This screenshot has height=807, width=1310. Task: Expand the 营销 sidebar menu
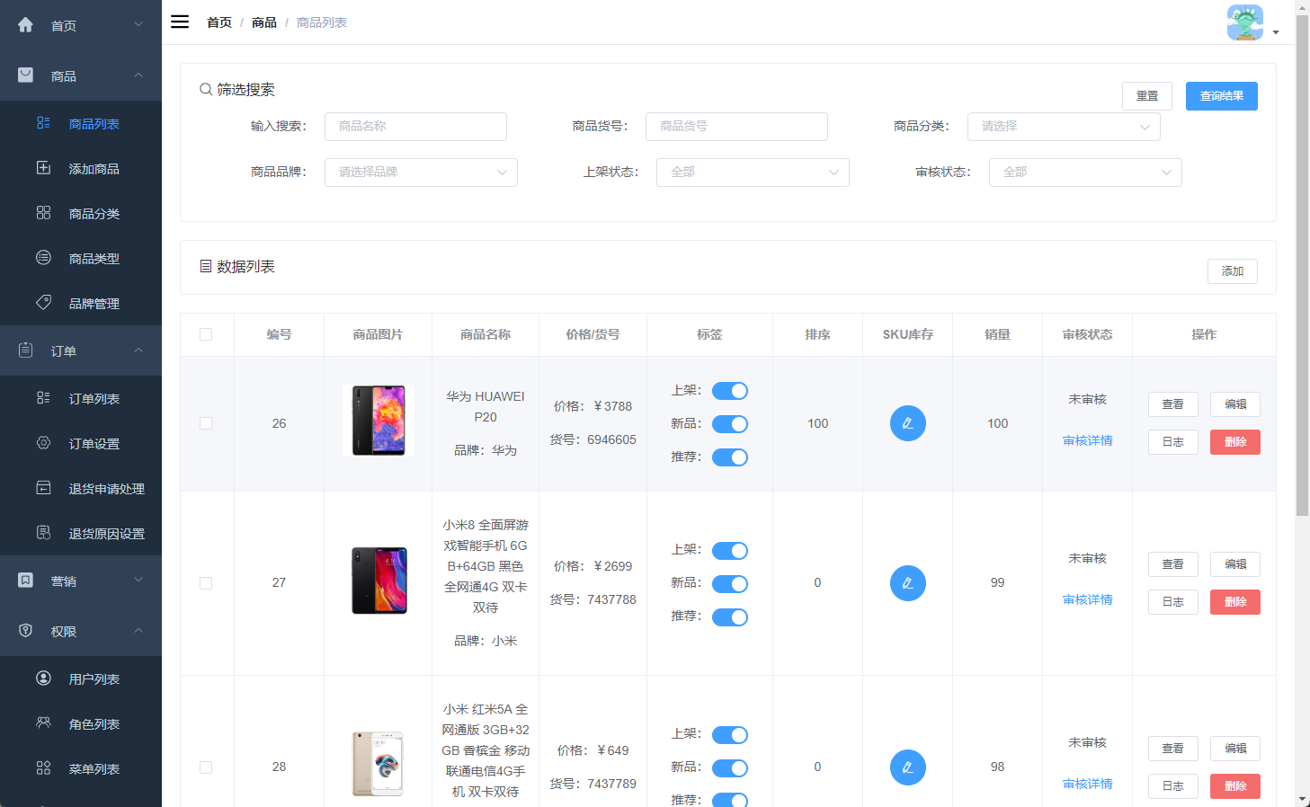[81, 581]
